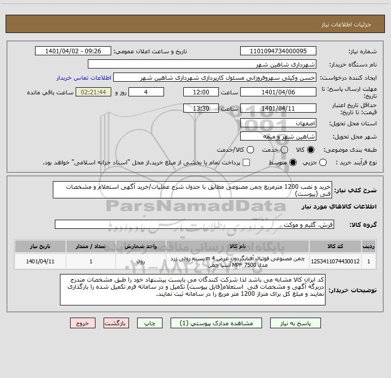This screenshot has height=378, width=391.
Task: Click the واحد شمارش column header
Action: click(141, 246)
